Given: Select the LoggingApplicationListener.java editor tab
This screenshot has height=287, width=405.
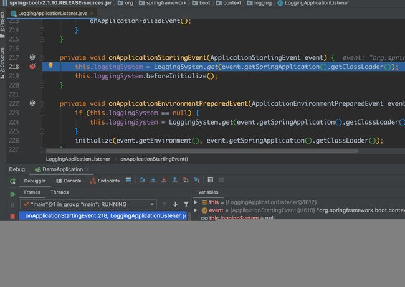Looking at the screenshot, I should 52,14.
